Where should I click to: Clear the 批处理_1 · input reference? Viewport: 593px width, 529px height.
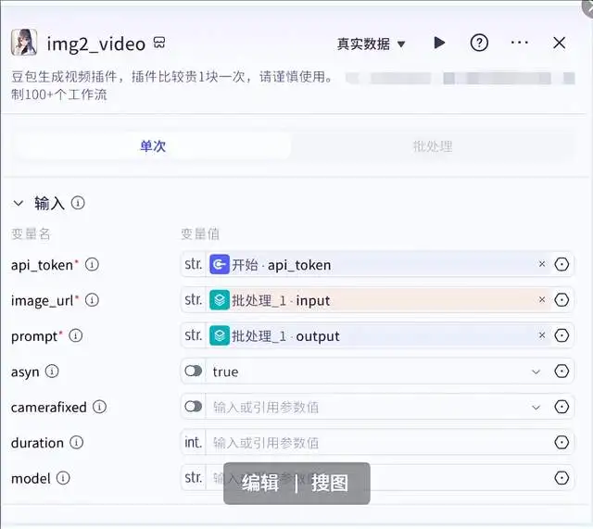[542, 299]
